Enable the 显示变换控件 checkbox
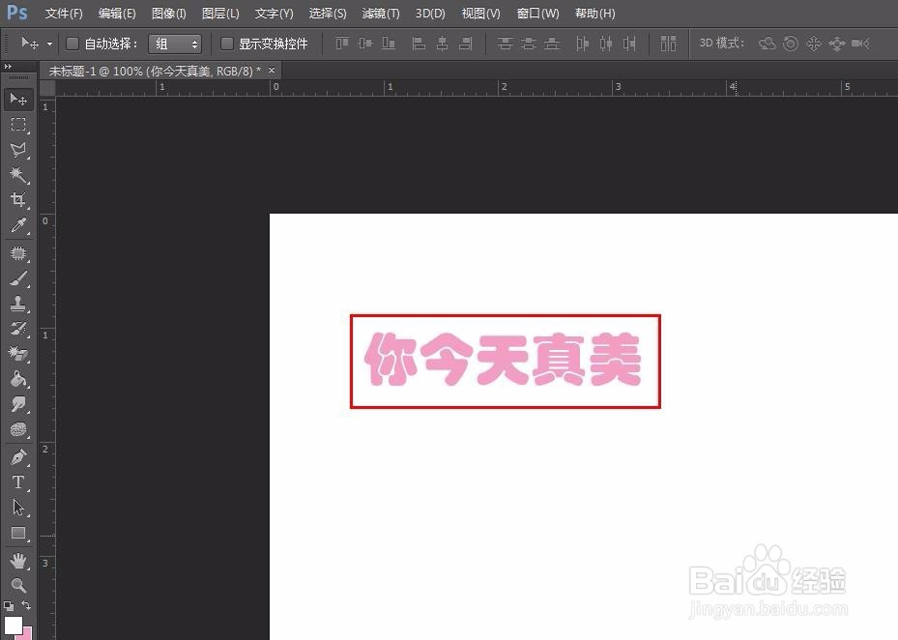This screenshot has width=898, height=640. [x=227, y=44]
